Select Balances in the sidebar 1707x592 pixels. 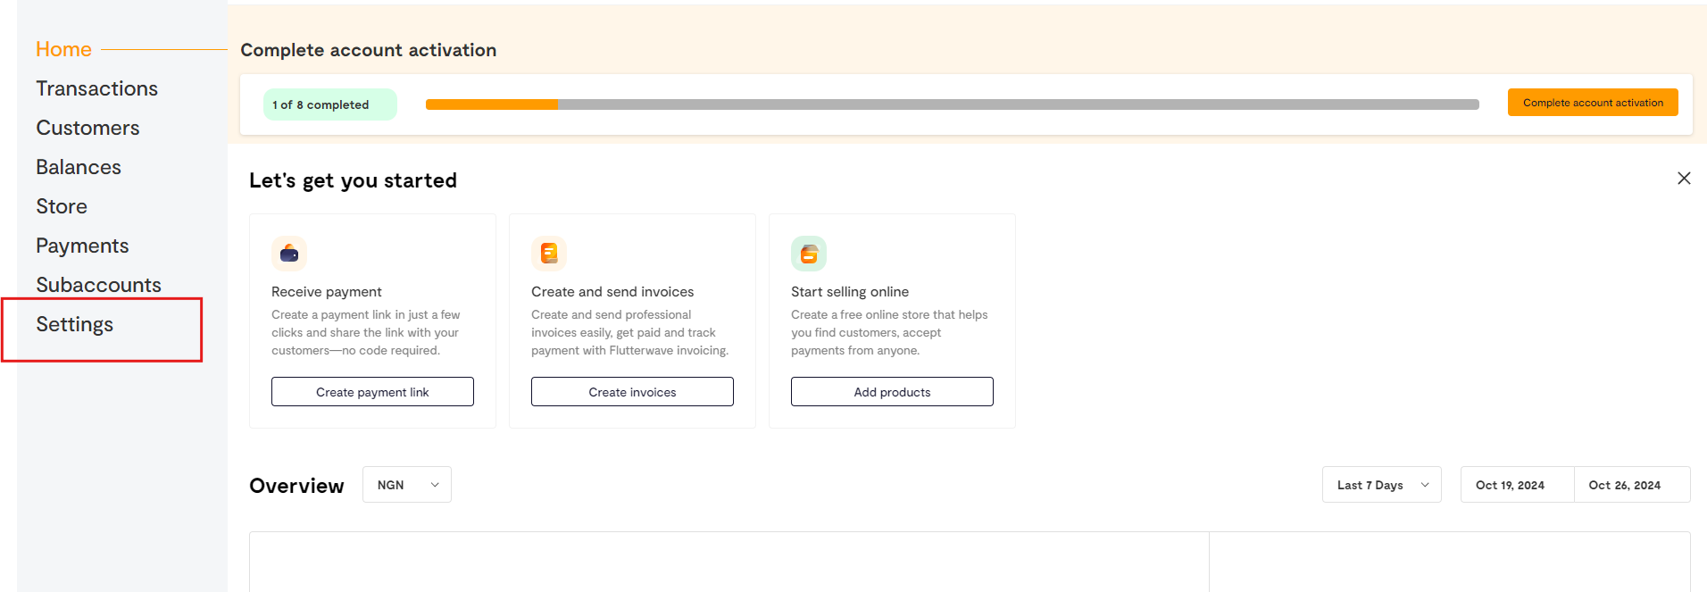pyautogui.click(x=79, y=167)
